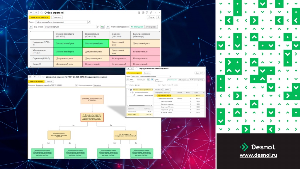Open the Еще dropdown in Отбор стратегий
The height and width of the screenshot is (169, 300).
click(151, 17)
